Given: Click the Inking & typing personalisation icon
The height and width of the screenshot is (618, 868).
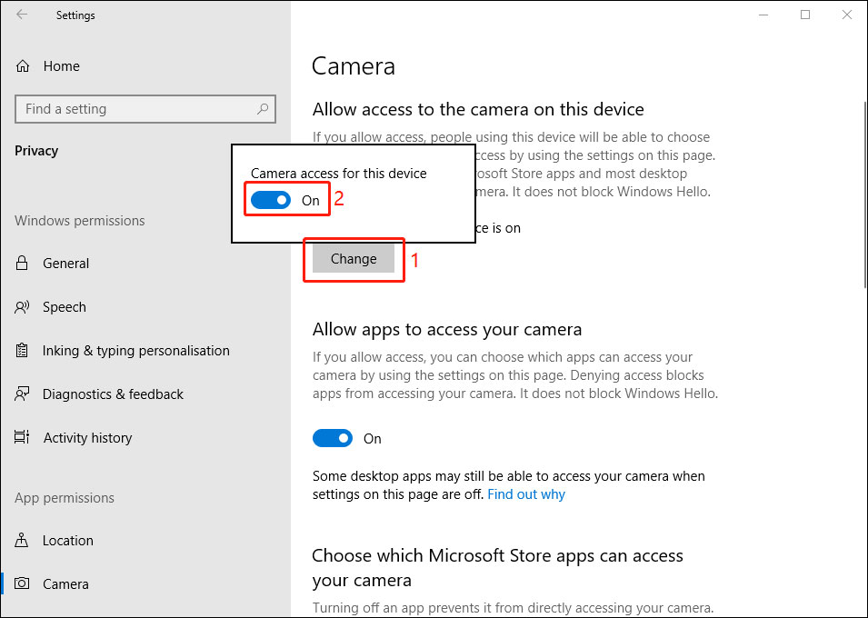Looking at the screenshot, I should [21, 350].
